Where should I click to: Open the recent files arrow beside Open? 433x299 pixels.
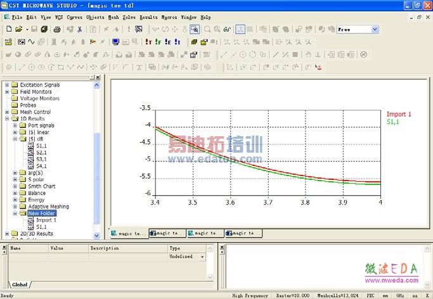[x=27, y=29]
